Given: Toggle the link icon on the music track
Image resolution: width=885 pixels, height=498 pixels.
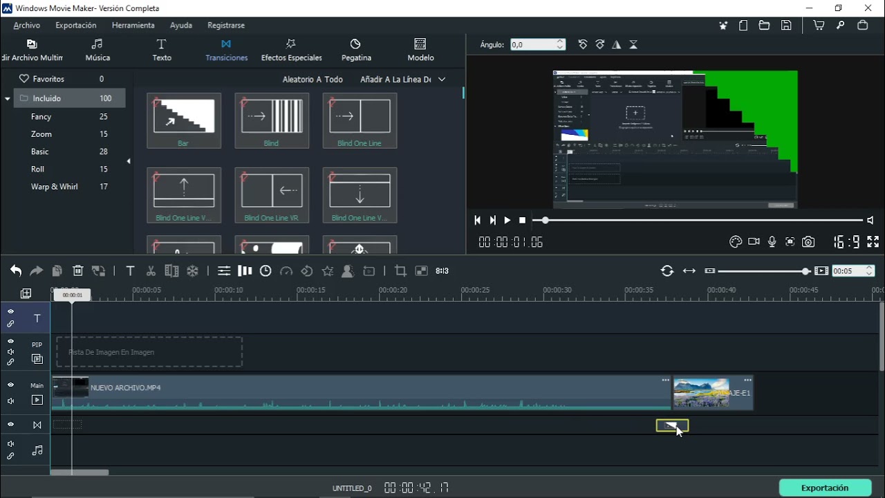Looking at the screenshot, I should coord(10,456).
